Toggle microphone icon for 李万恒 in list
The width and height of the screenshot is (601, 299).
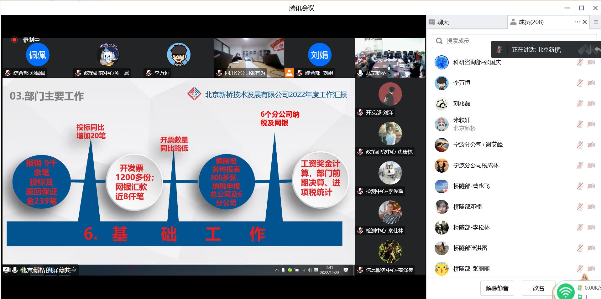point(580,83)
